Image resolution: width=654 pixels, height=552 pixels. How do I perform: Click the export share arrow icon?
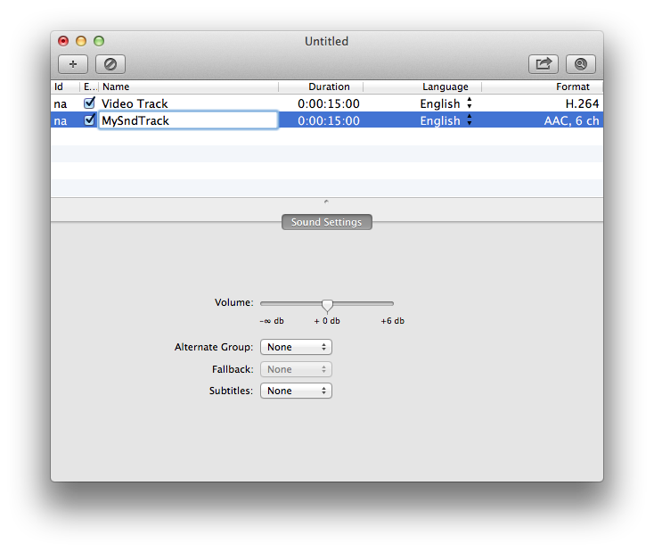tap(543, 64)
